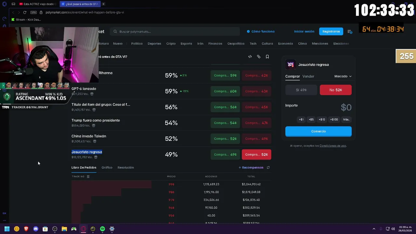Open the Finanzas category

pyautogui.click(x=215, y=44)
